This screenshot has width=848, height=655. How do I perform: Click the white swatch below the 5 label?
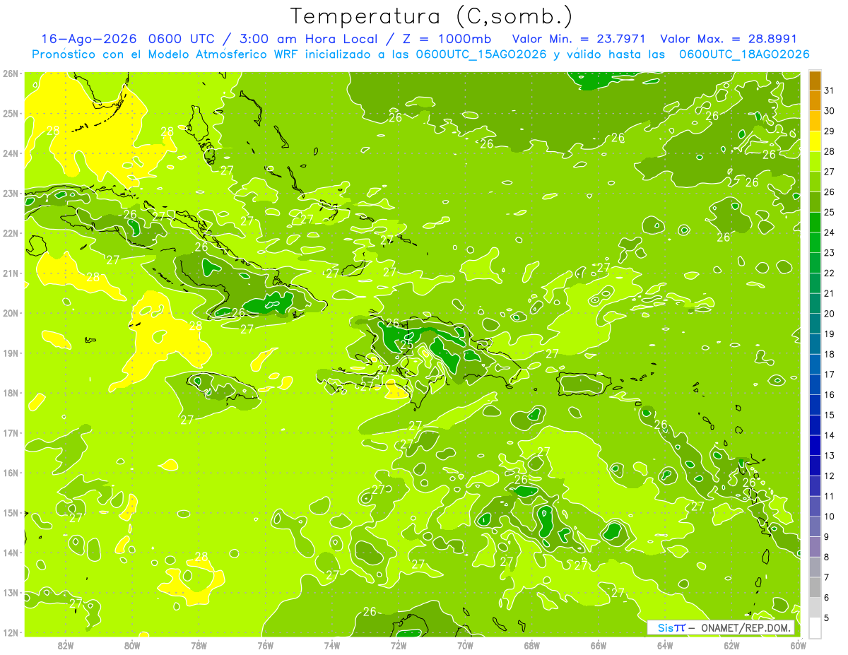coord(815,627)
